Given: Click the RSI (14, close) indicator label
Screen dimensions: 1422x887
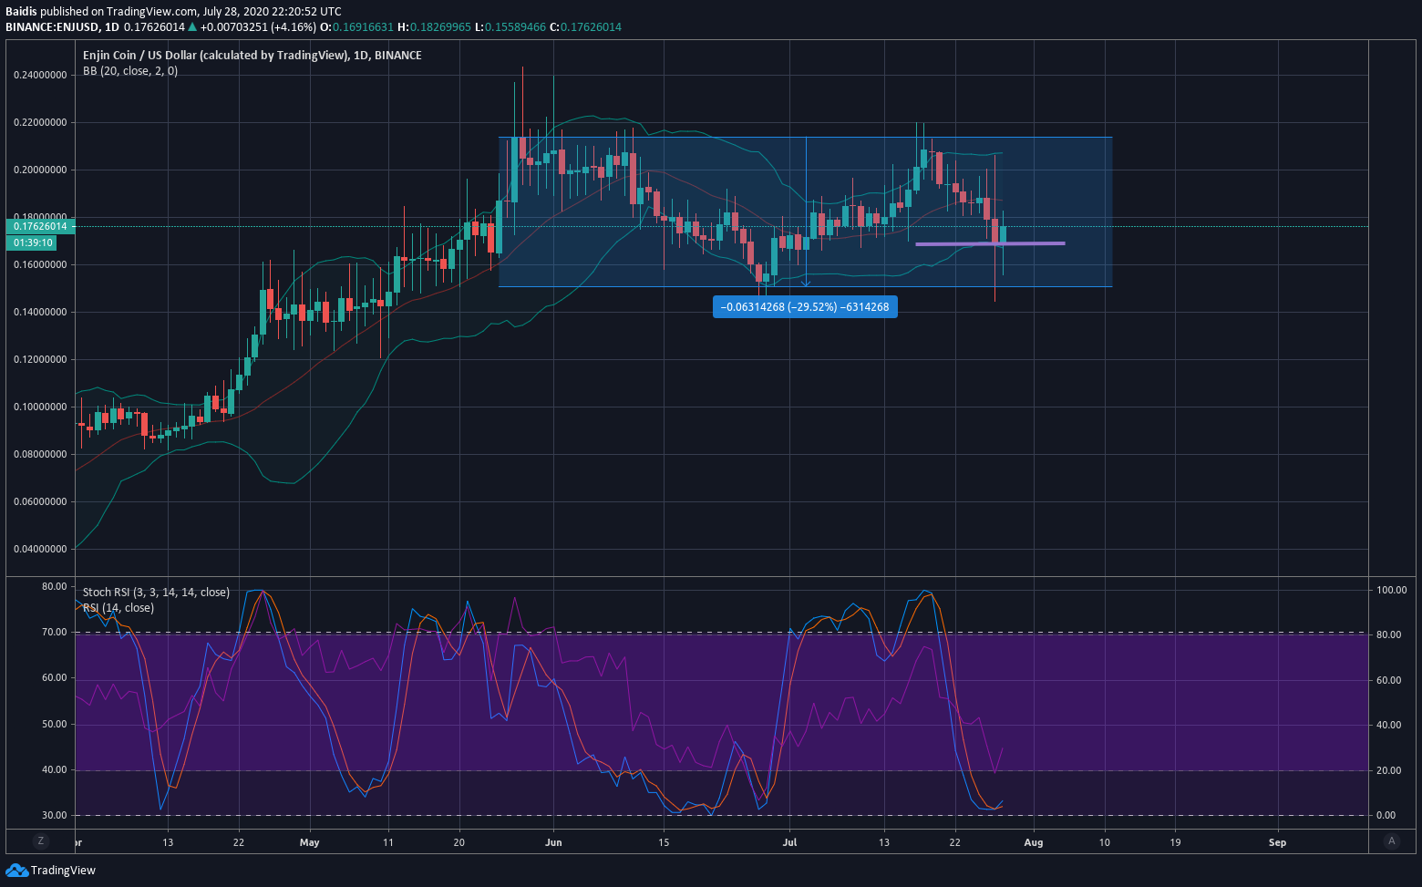Looking at the screenshot, I should [118, 608].
